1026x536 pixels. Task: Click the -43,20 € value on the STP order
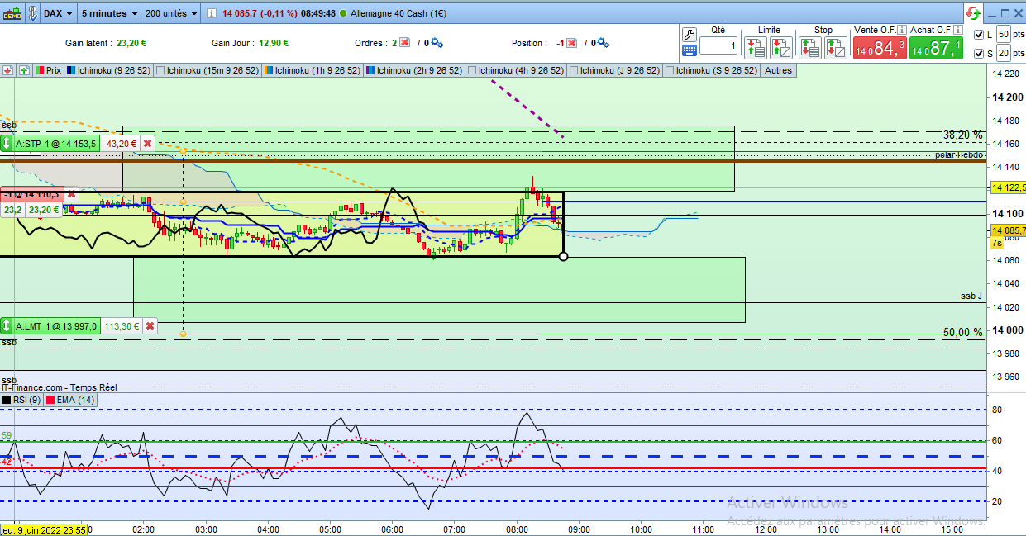click(x=120, y=144)
